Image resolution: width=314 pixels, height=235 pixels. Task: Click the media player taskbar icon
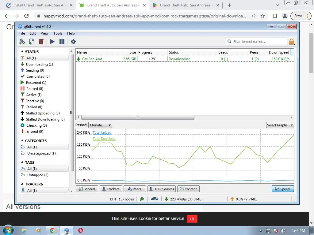(x=38, y=231)
